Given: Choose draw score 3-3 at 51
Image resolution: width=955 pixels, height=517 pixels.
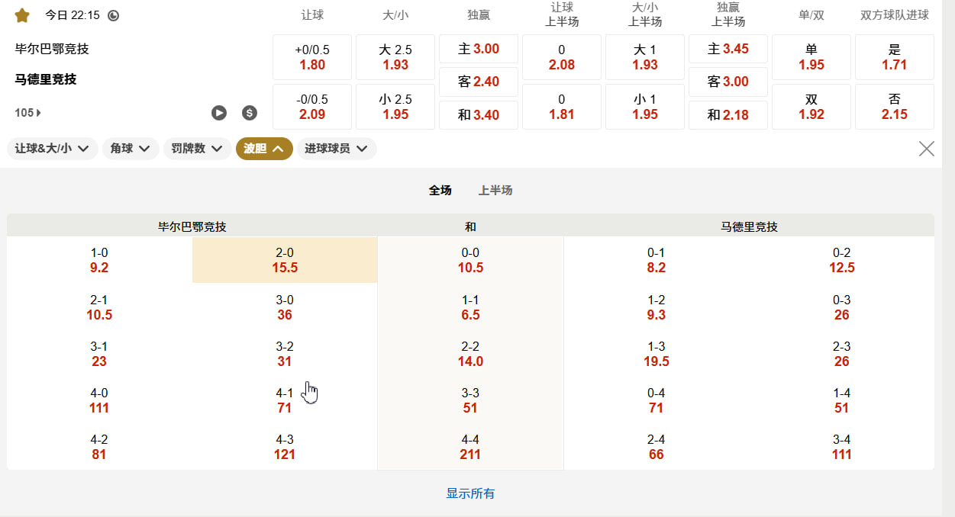Looking at the screenshot, I should point(470,400).
